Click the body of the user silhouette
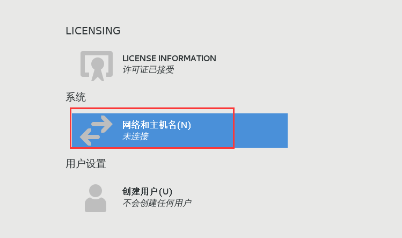Viewport: 402px width, 238px height. pos(96,205)
